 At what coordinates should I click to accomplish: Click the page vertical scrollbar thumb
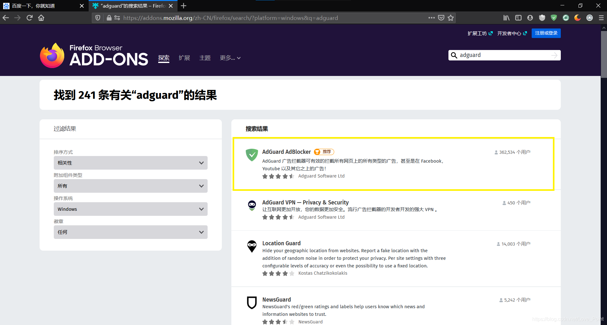click(x=604, y=54)
